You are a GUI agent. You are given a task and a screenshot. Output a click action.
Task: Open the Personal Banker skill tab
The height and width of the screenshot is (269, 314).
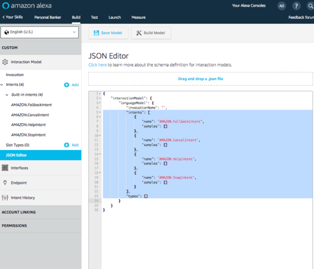pyautogui.click(x=48, y=18)
